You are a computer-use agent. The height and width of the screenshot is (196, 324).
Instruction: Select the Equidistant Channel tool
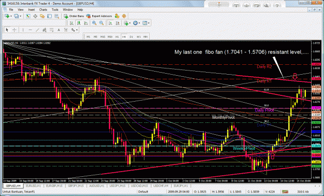(x=44, y=30)
